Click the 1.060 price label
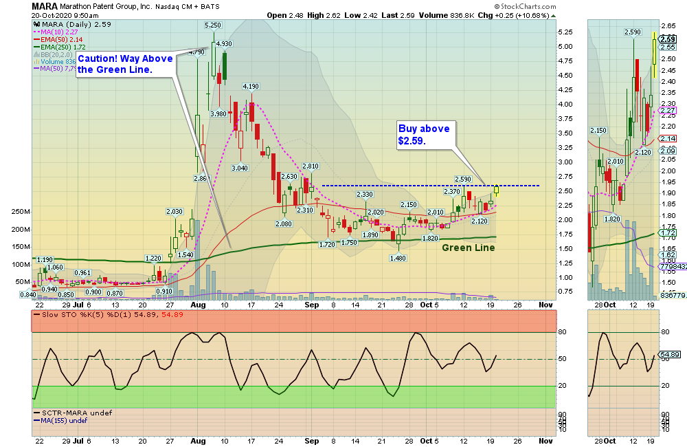This screenshot has height=447, width=687. pos(55,268)
